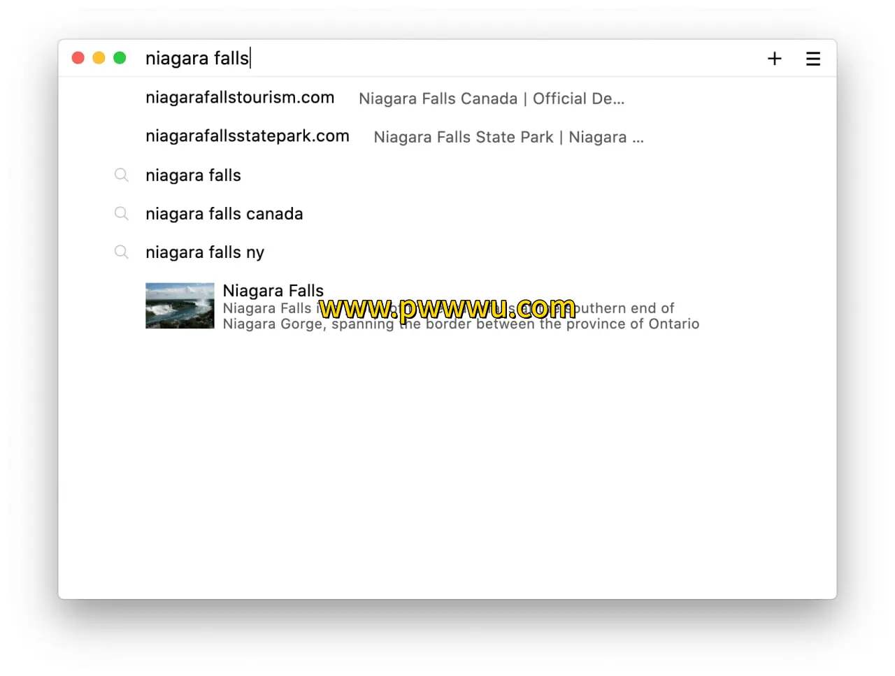Choose the "niagara falls" search suggestion text
The height and width of the screenshot is (676, 895).
pyautogui.click(x=193, y=175)
